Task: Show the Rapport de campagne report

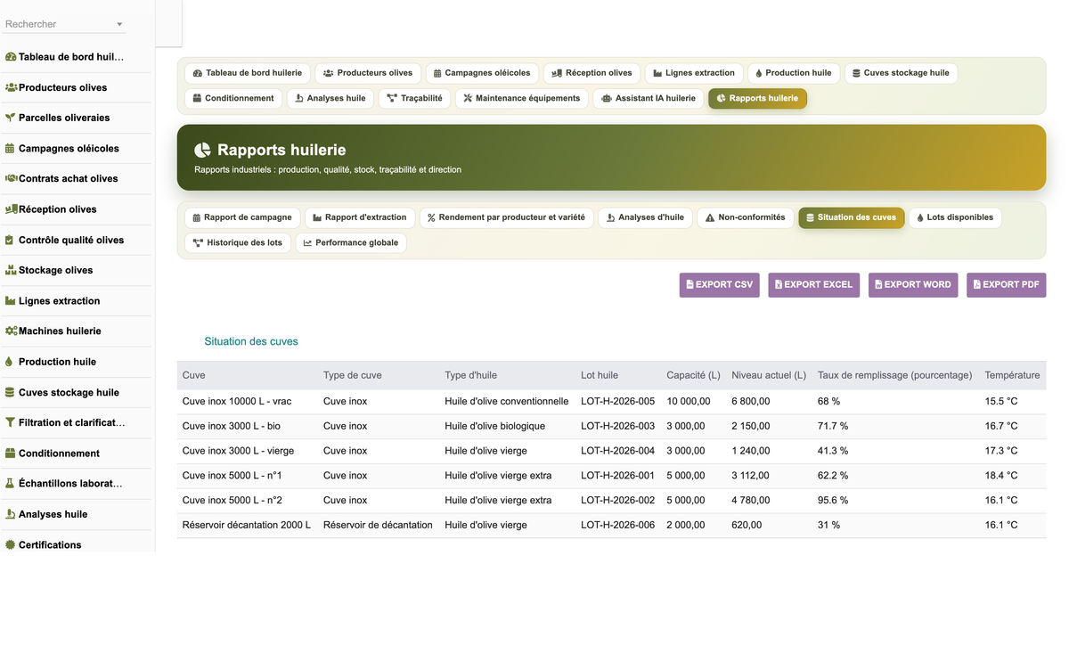Action: coord(242,217)
